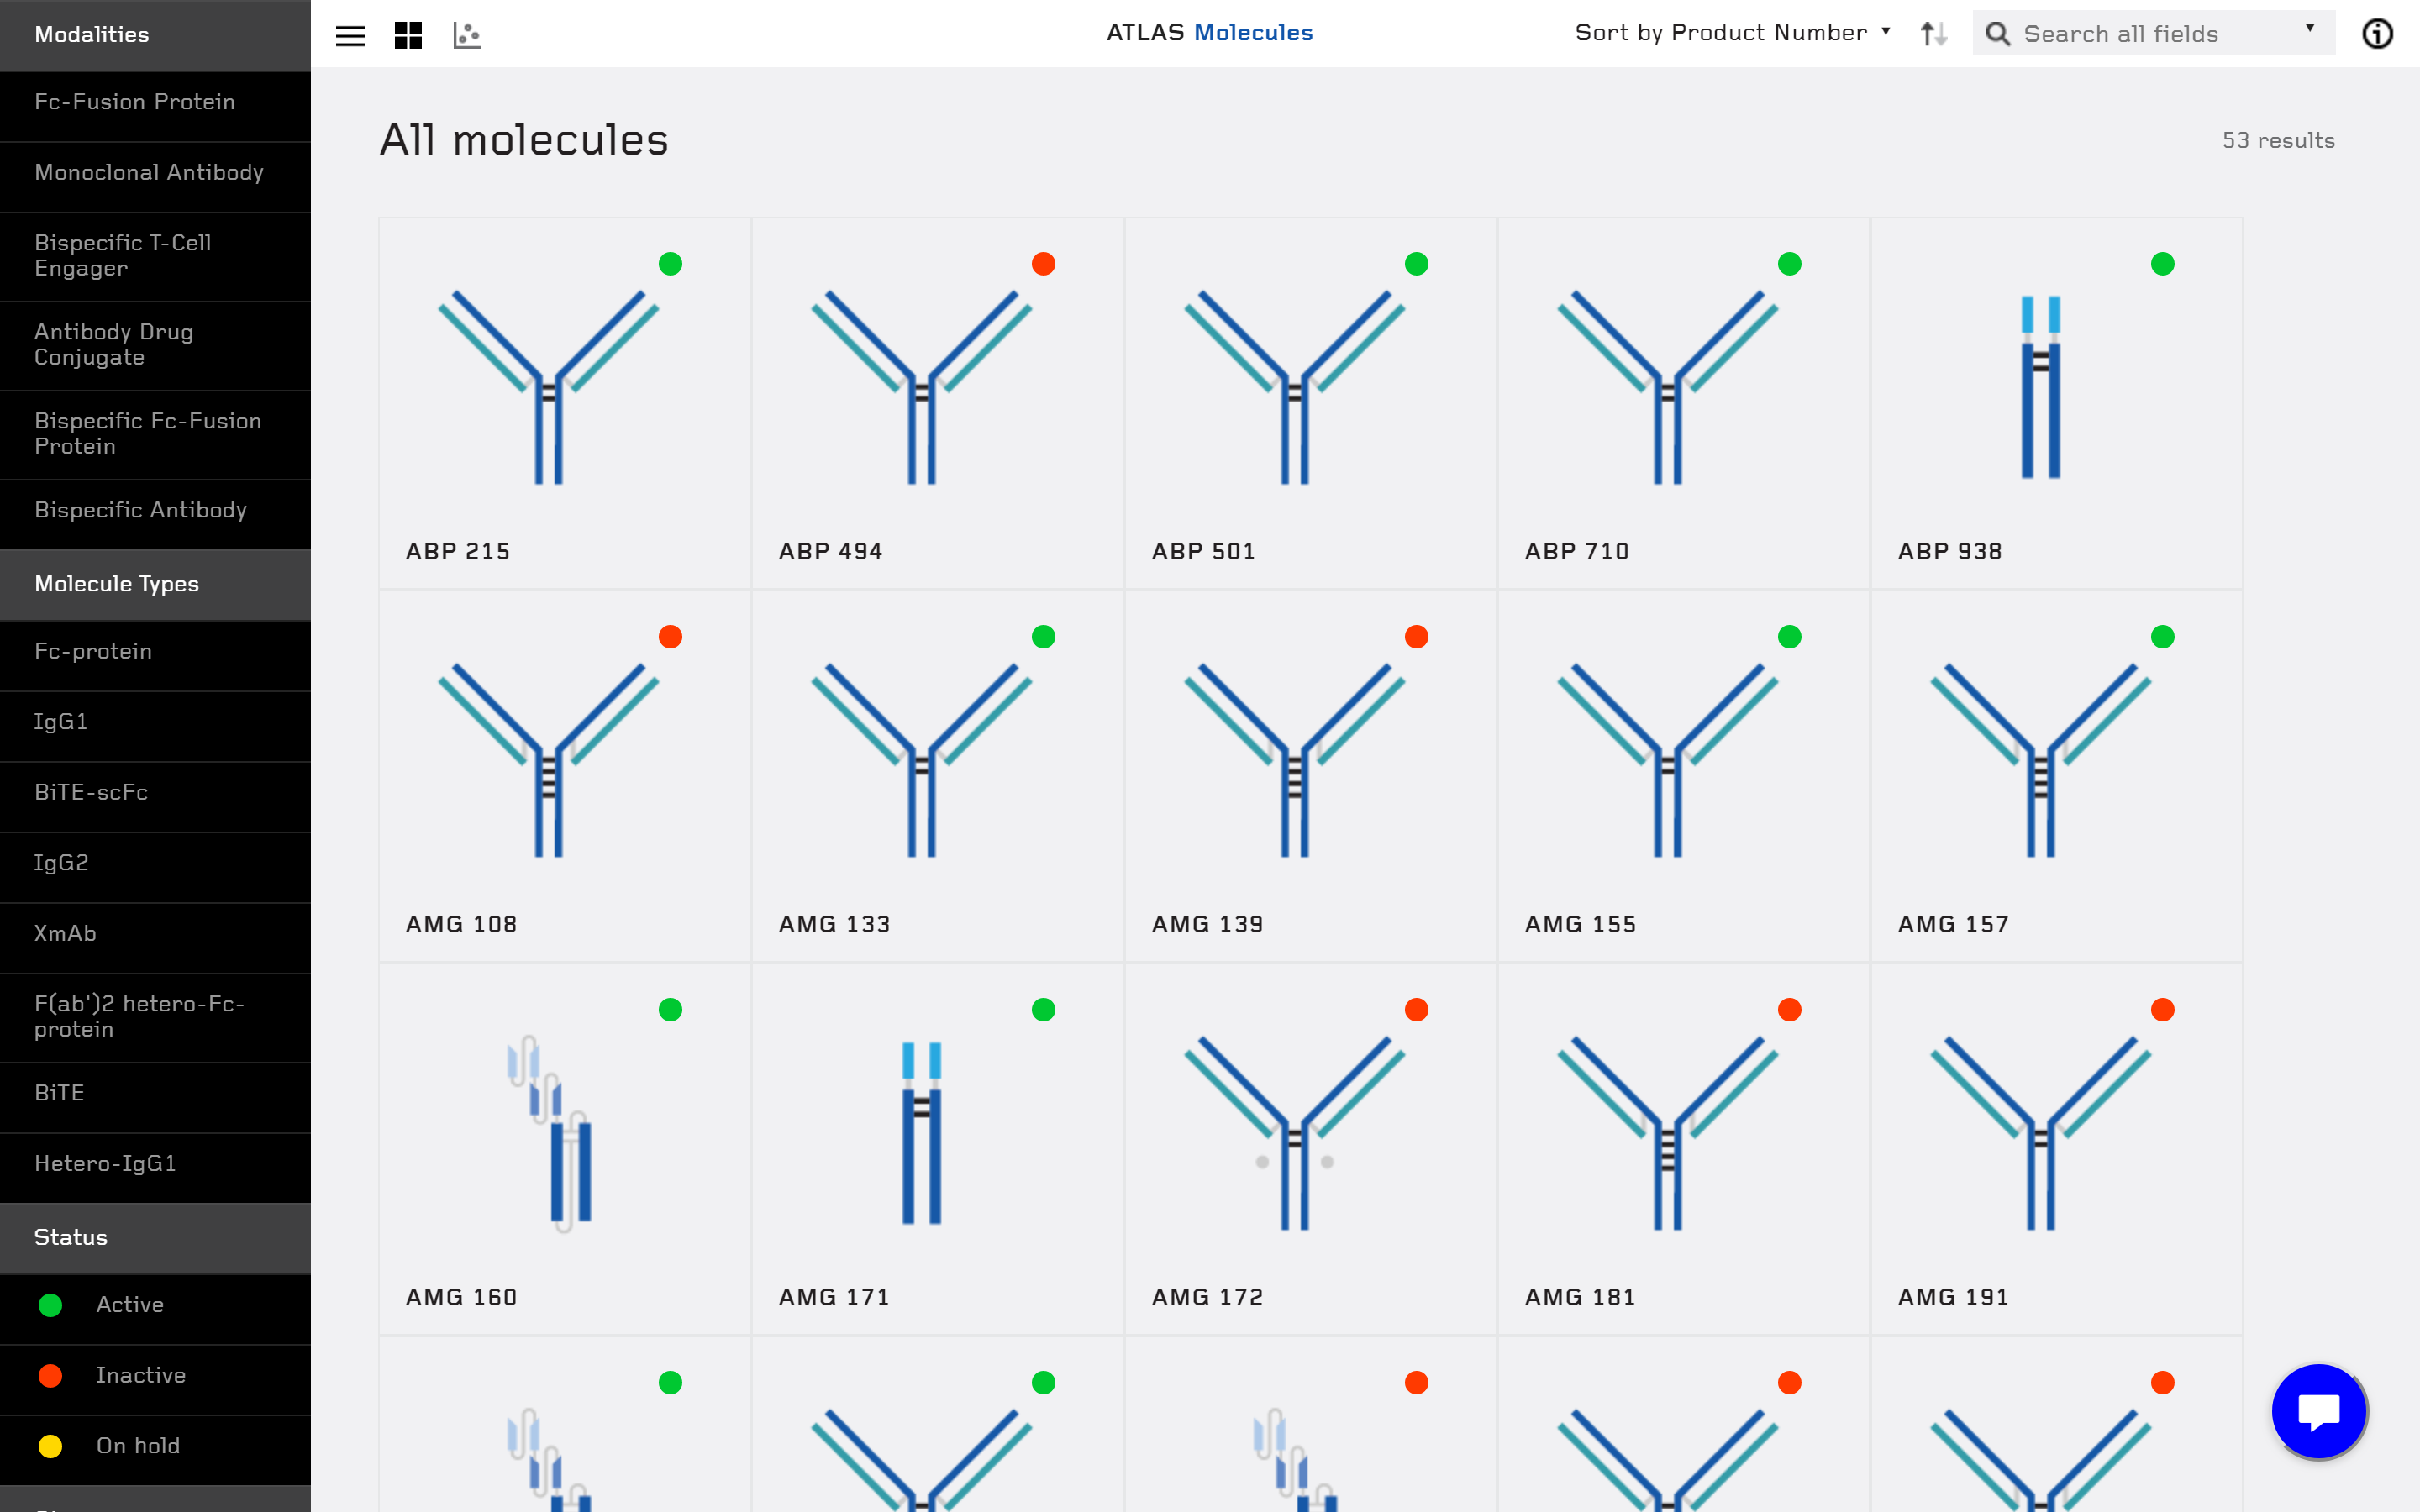Switch to the Molecule Types section

coord(116,584)
